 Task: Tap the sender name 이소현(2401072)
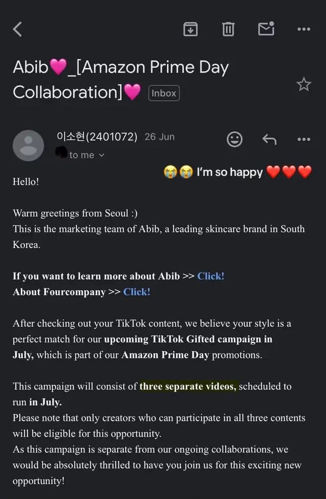tap(97, 136)
